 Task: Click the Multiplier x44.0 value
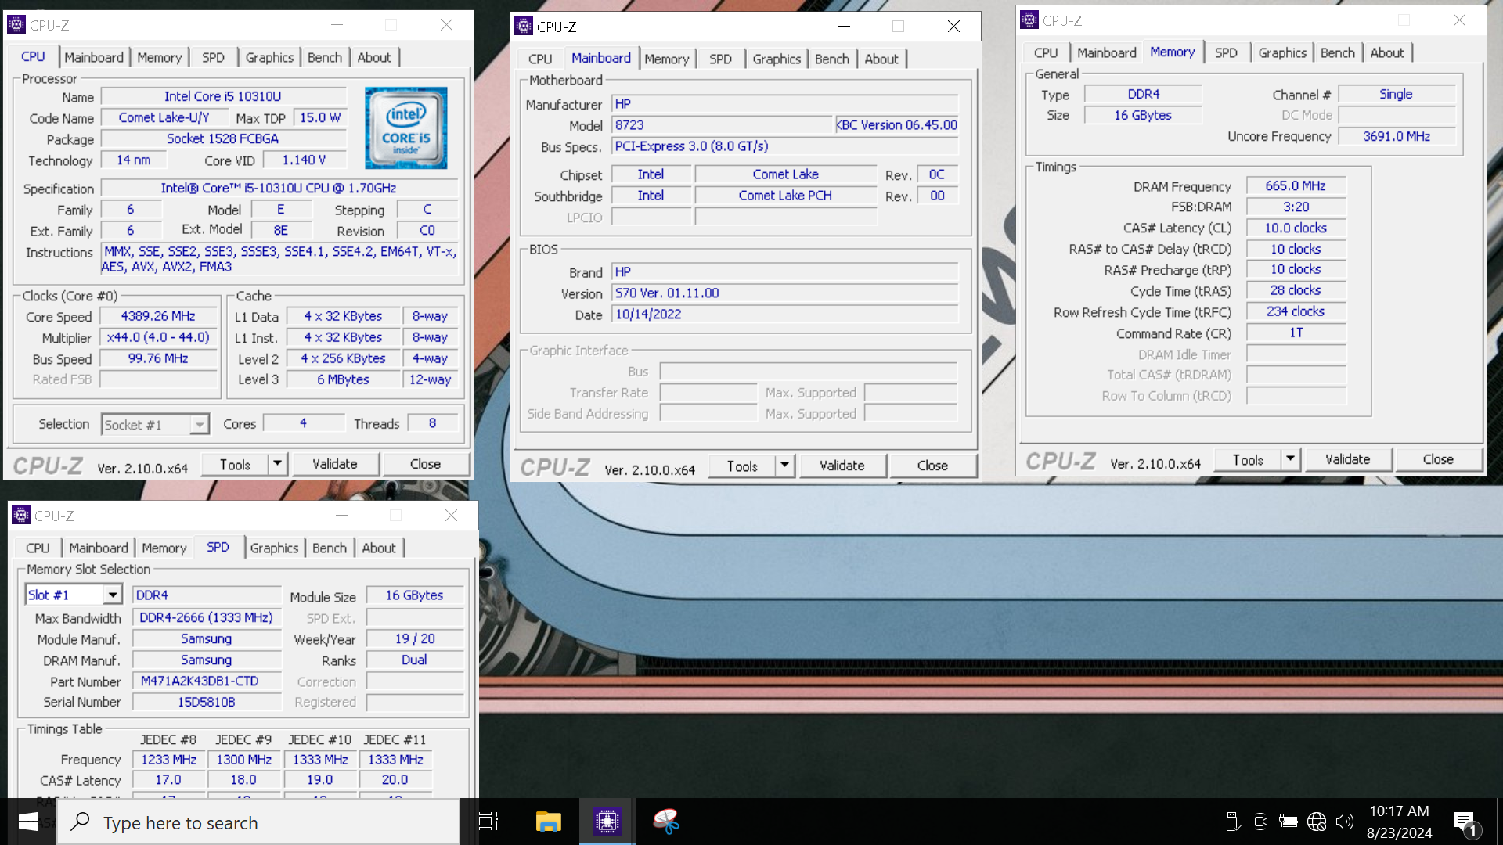(158, 337)
